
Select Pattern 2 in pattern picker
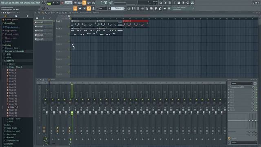(x=44, y=27)
